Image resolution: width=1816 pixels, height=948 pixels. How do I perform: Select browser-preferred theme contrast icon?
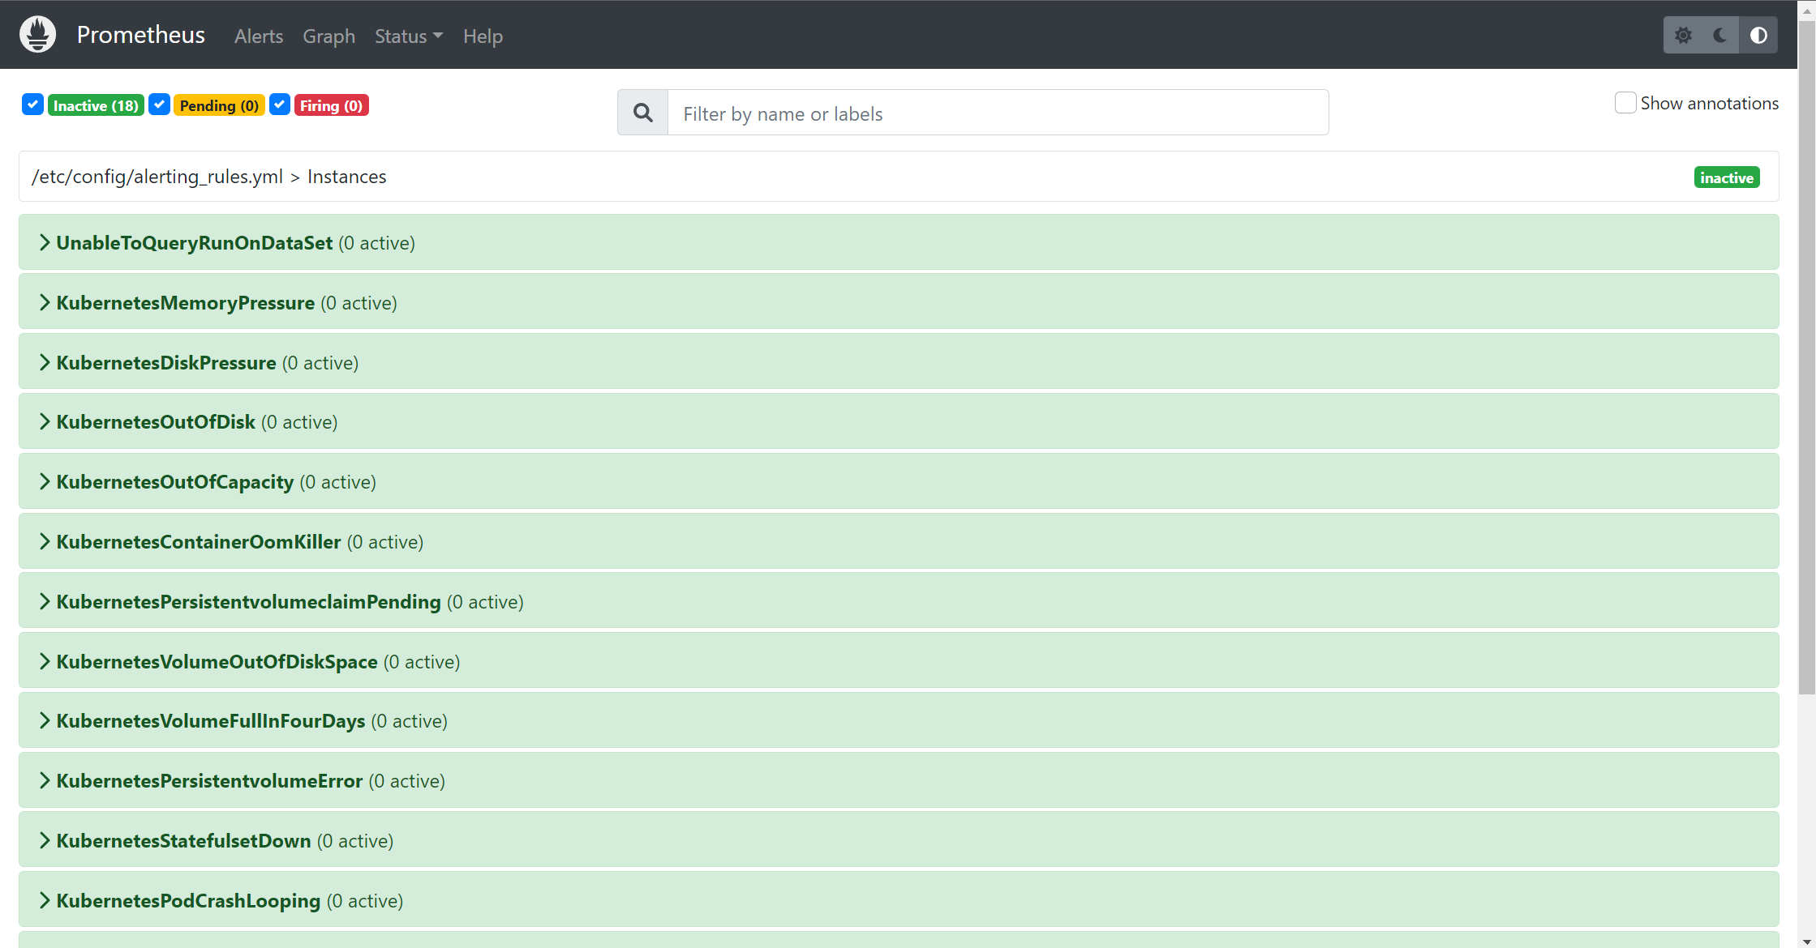[1758, 35]
